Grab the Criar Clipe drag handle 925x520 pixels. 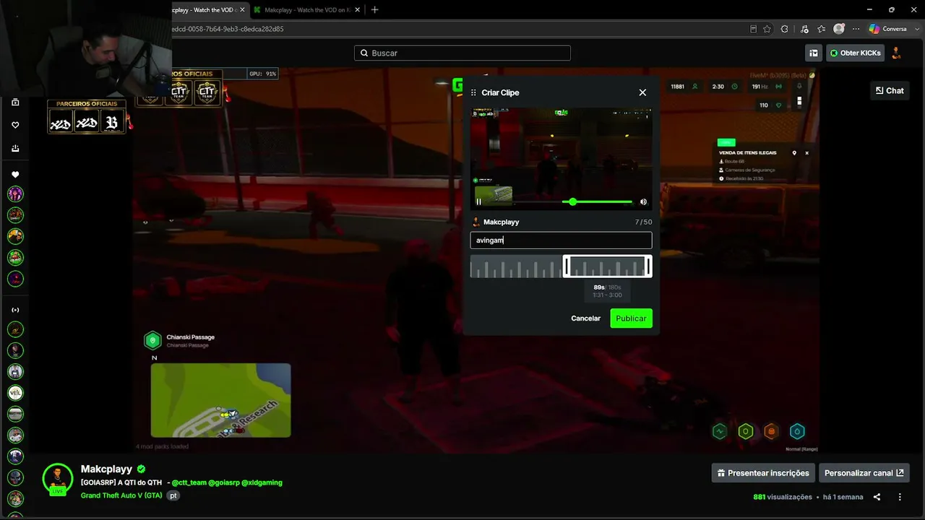[473, 92]
